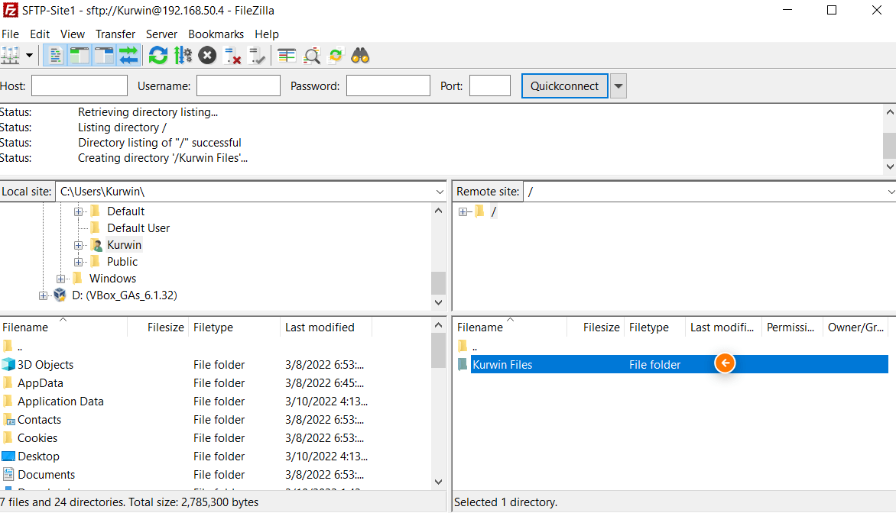Image resolution: width=896 pixels, height=513 pixels.
Task: Cancel the current operation
Action: pos(207,55)
